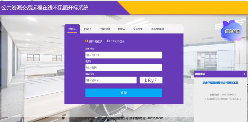The height and width of the screenshot is (122, 248).
Task: Refresh the kRyF captcha image
Action: [151, 80]
